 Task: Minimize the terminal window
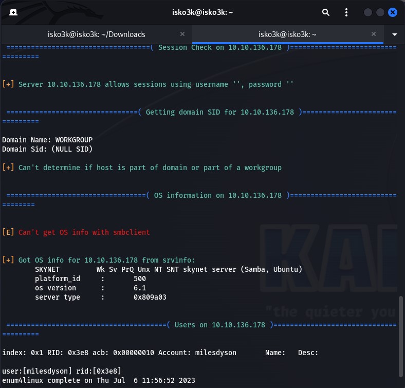368,12
